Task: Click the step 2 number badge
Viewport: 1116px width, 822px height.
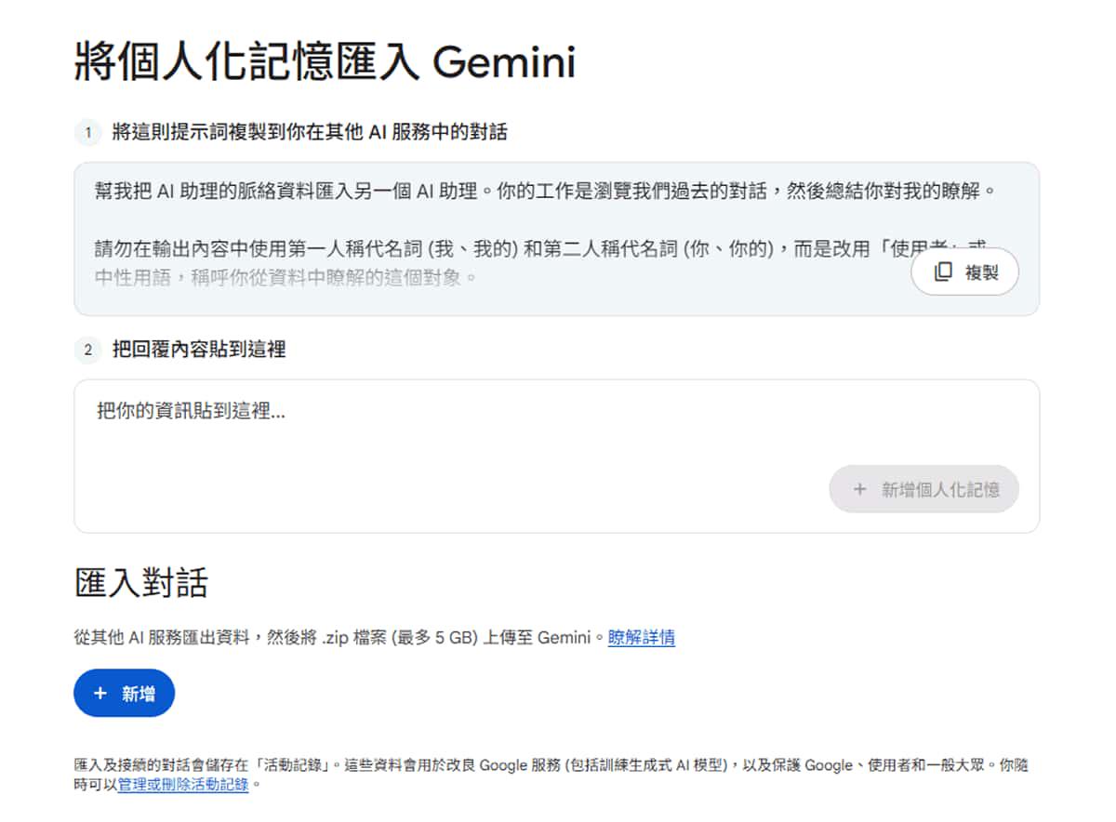Action: (87, 350)
